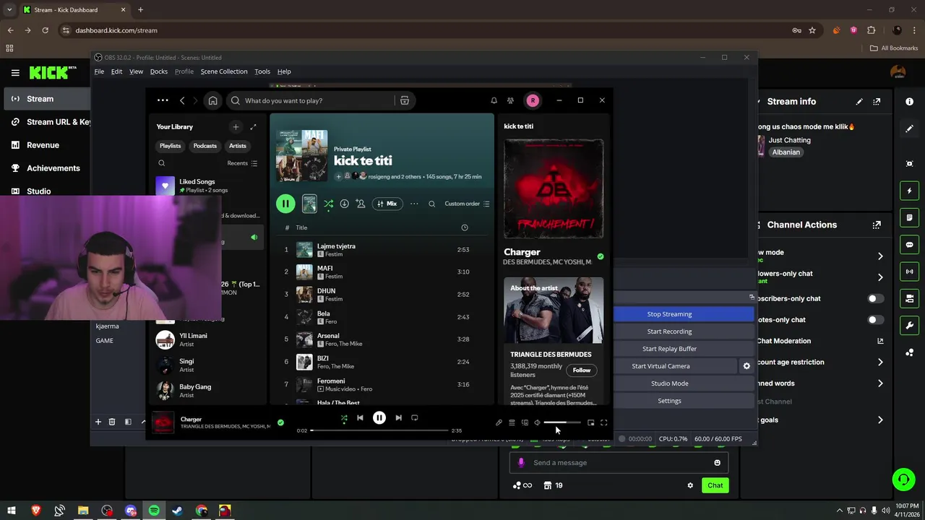Viewport: 925px width, 520px height.
Task: Search in Your Library
Action: pyautogui.click(x=162, y=163)
